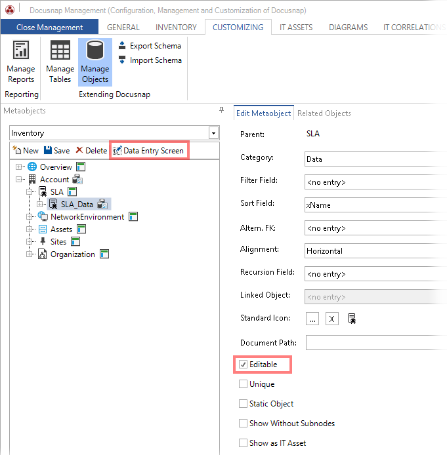
Task: Open the IT ASSETS ribbon tab
Action: tap(296, 28)
